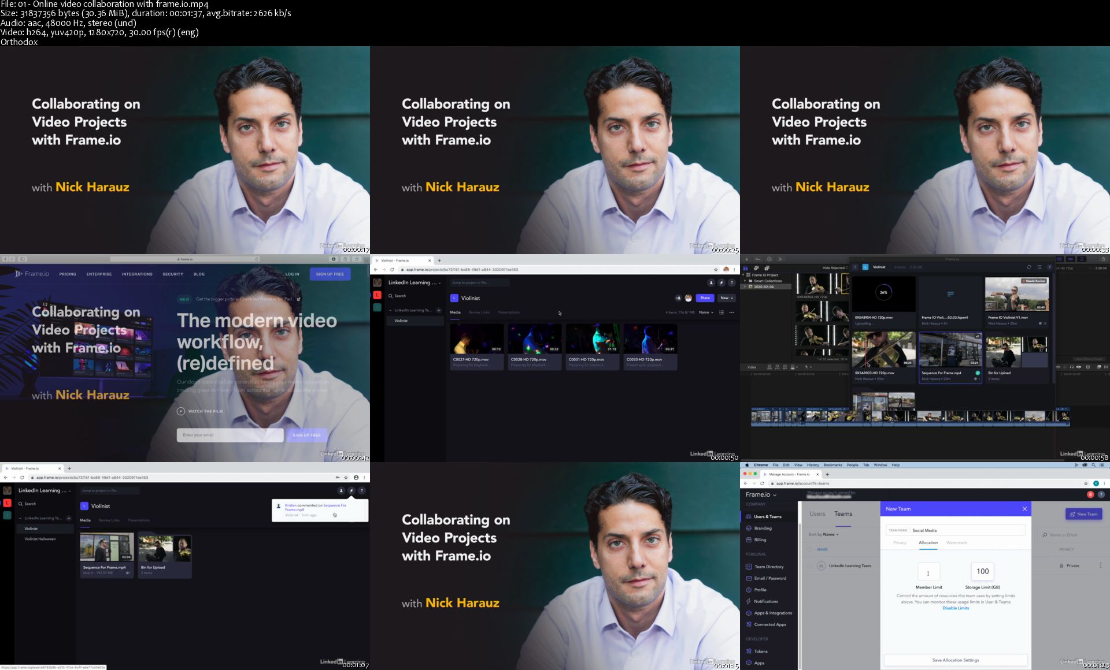Screen dimensions: 1110x670
Task: Expand the New dropdown next to Share
Action: 726,298
